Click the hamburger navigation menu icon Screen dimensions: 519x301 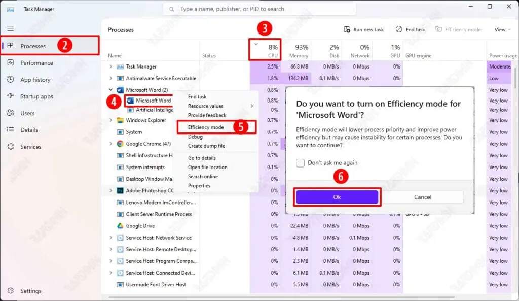11,29
